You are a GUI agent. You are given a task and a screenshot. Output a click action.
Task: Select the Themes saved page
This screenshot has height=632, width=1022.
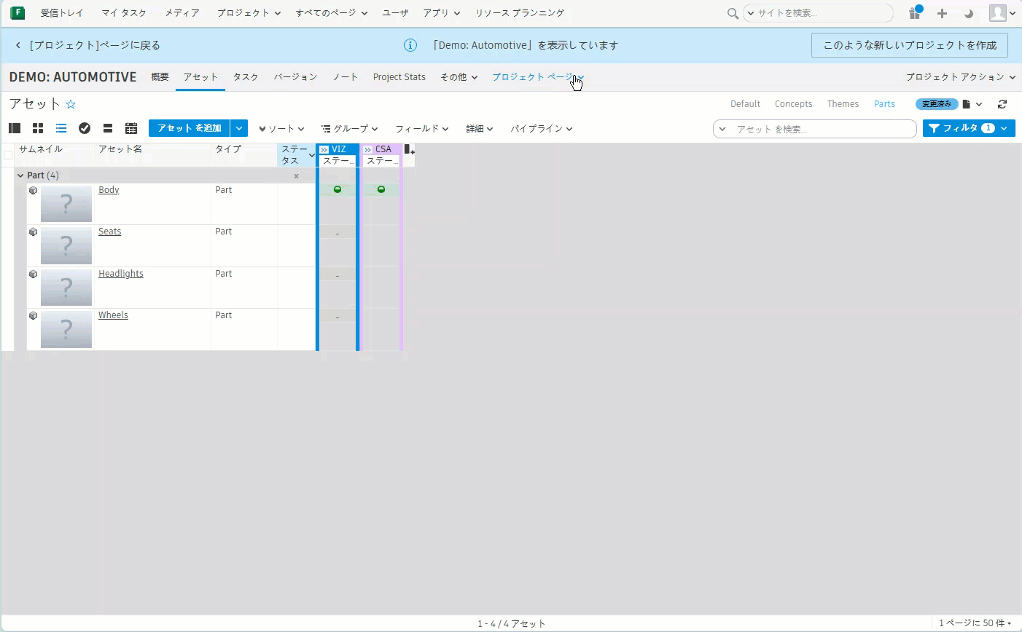[843, 104]
